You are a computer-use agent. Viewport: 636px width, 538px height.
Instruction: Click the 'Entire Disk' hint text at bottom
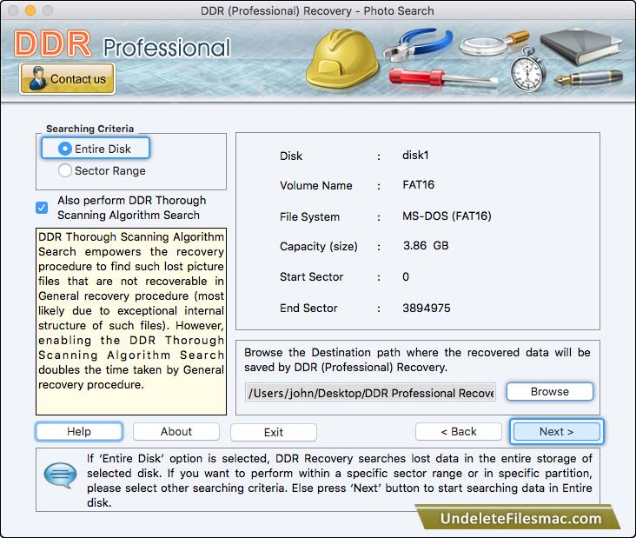tap(339, 481)
